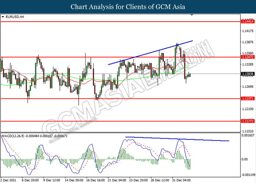Click the chart shift triangle marker at top
256x183 pixels.
(x=192, y=15)
